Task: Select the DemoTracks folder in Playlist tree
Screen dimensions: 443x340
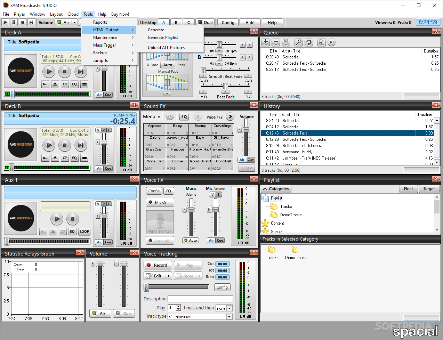Action: [x=291, y=215]
